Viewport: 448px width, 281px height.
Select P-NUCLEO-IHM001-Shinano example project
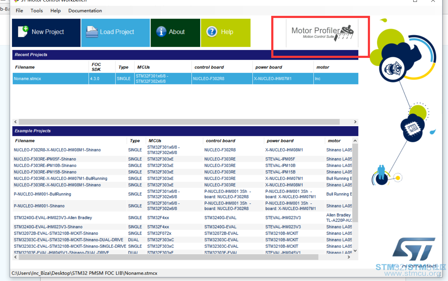click(182, 206)
